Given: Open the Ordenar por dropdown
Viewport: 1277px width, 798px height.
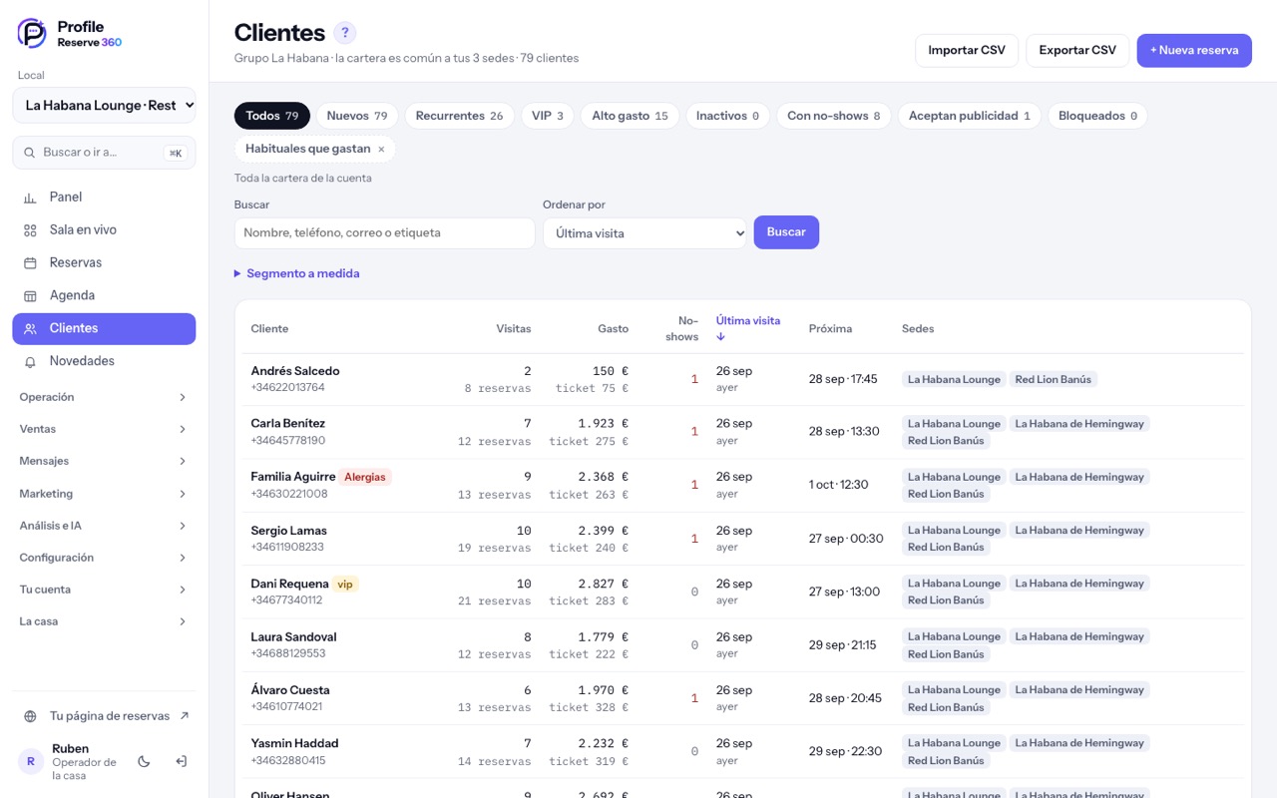Looking at the screenshot, I should tap(644, 232).
